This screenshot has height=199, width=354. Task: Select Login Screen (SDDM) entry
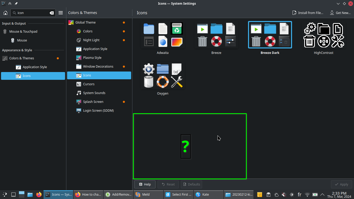(98, 111)
